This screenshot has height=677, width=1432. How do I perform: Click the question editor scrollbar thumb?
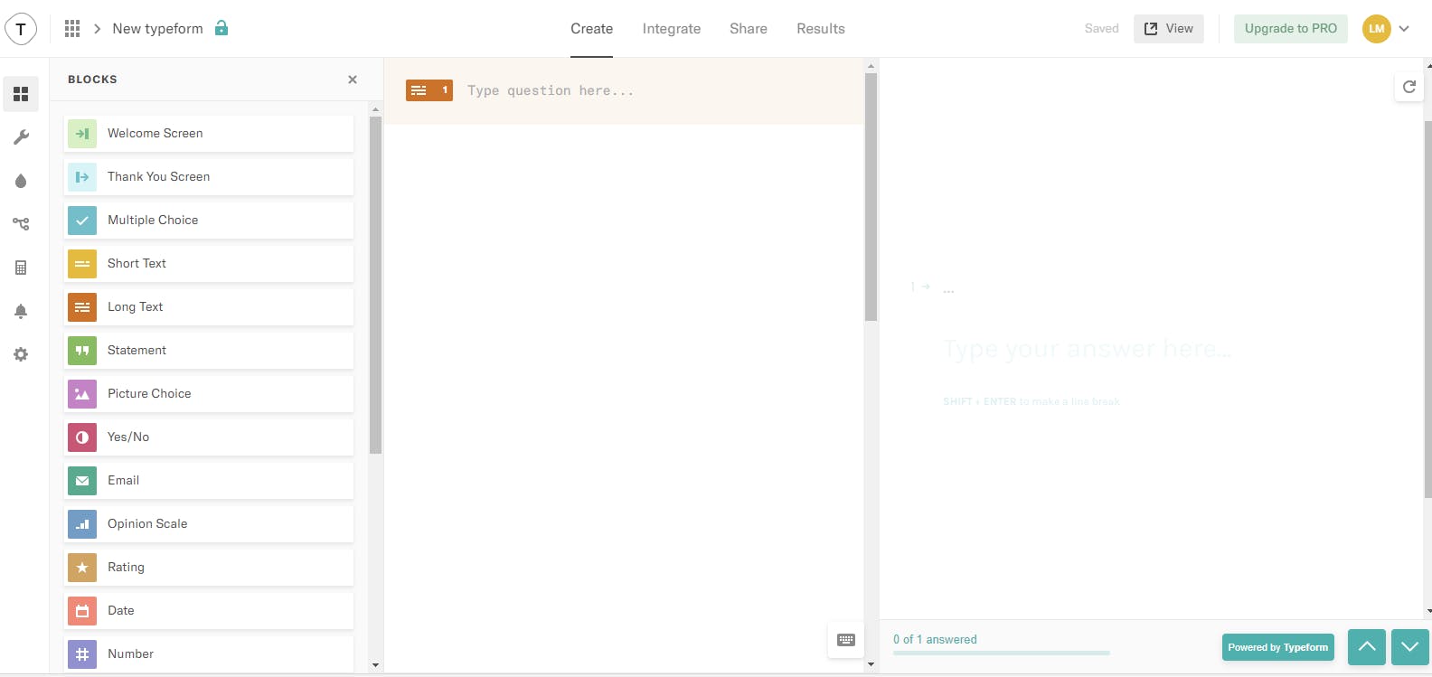(871, 197)
